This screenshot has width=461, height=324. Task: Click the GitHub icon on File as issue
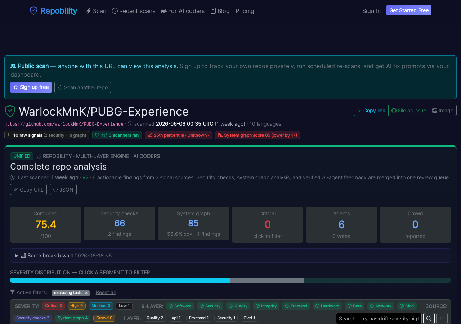394,111
